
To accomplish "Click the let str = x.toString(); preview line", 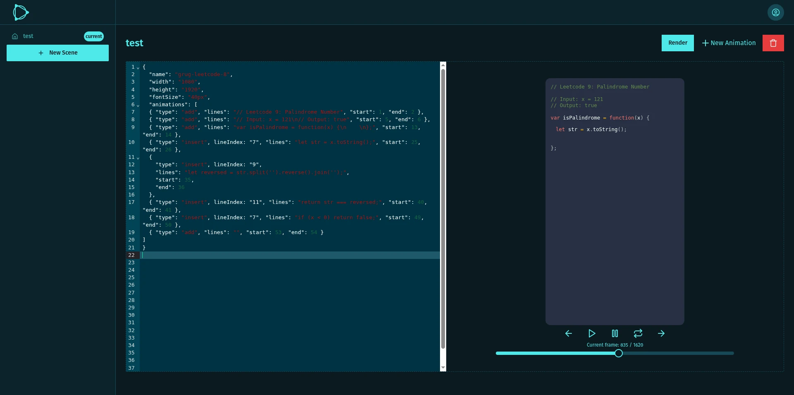I will (x=591, y=129).
